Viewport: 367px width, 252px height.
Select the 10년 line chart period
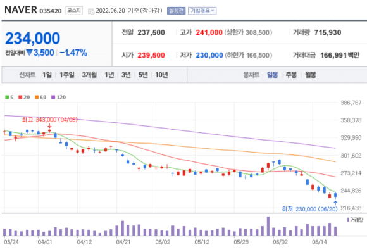161,75
